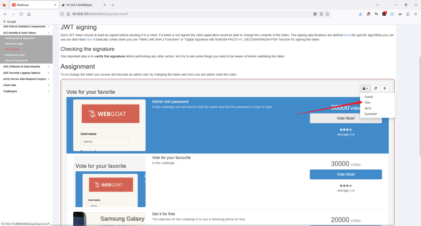This screenshot has width=421, height=226.
Task: Click the tracking protection shield icon
Action: point(62,14)
